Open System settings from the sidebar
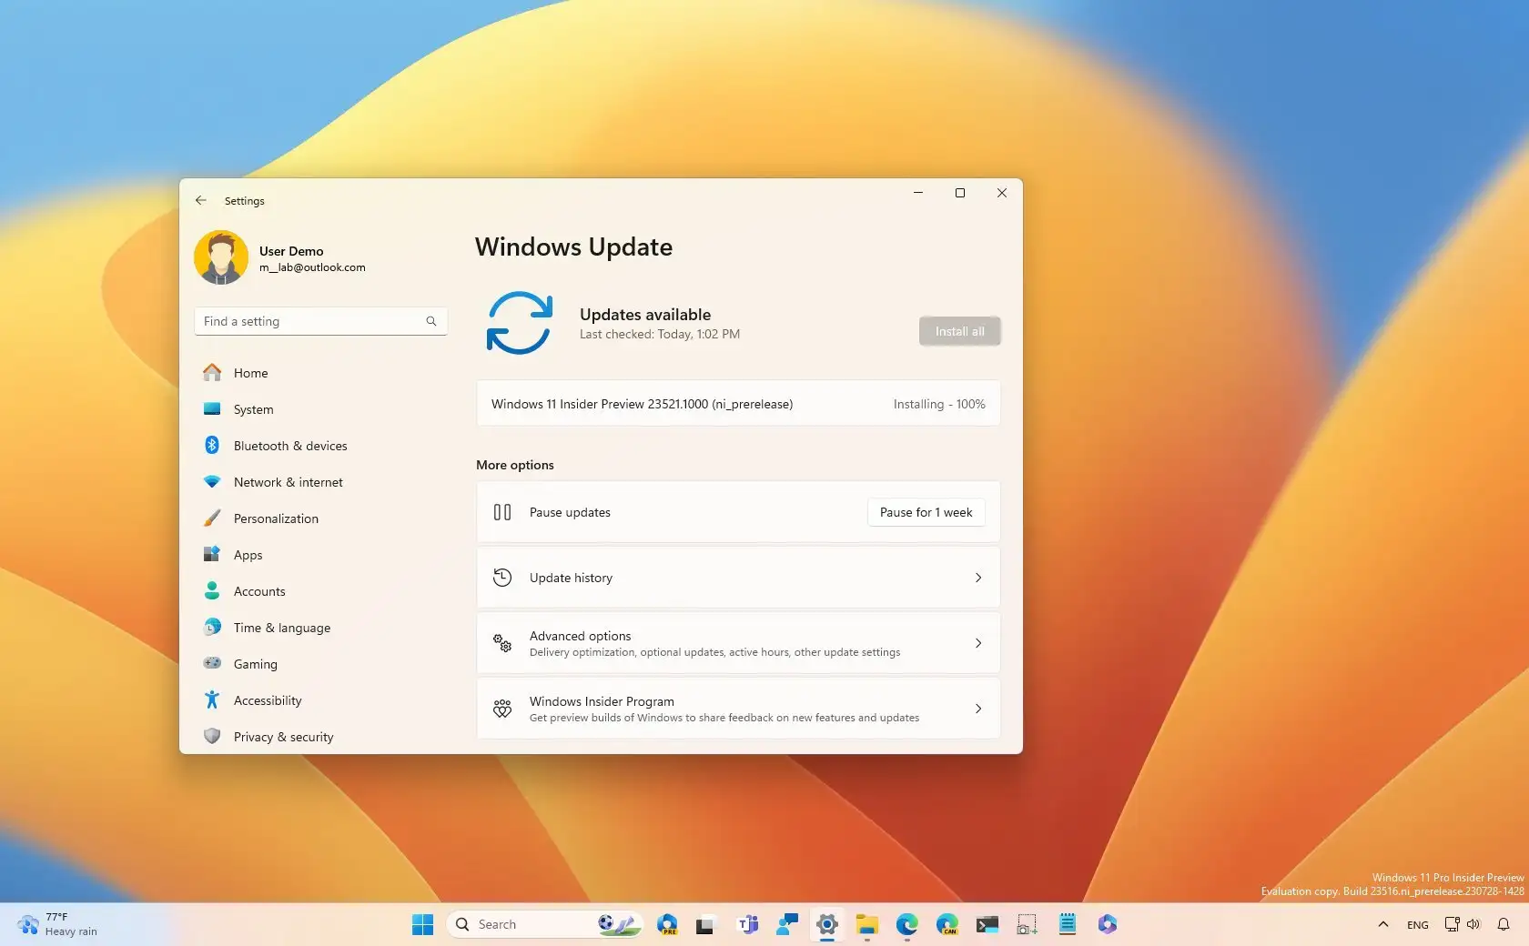Image resolution: width=1529 pixels, height=946 pixels. point(252,409)
